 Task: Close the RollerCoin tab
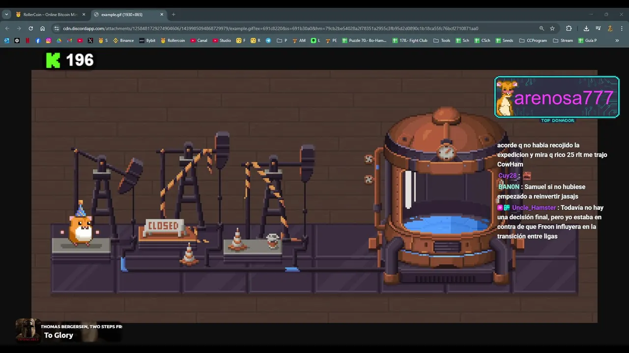point(84,15)
